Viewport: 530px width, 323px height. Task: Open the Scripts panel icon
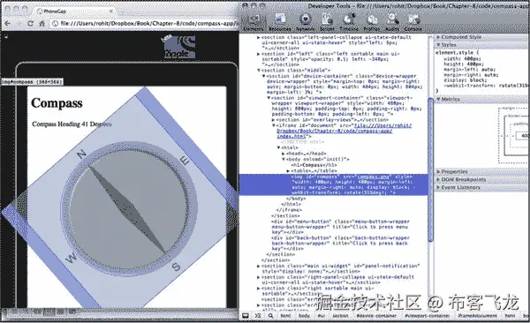(327, 22)
